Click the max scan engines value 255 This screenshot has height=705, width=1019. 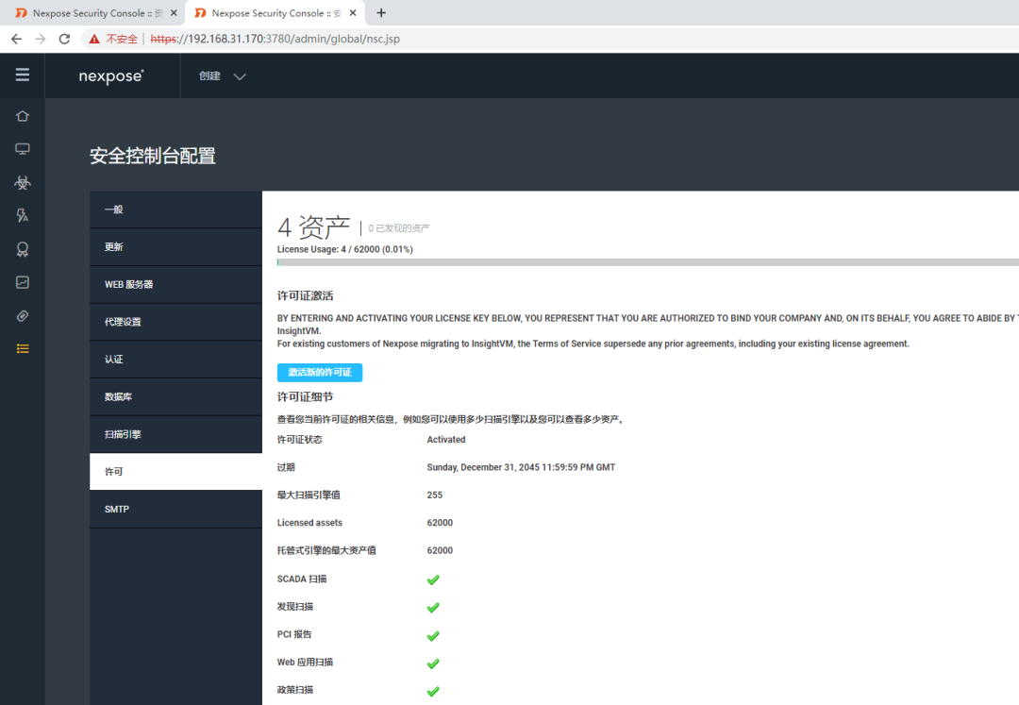tap(435, 495)
